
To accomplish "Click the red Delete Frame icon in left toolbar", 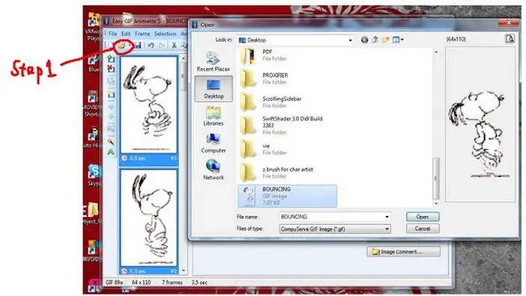I will tap(111, 69).
